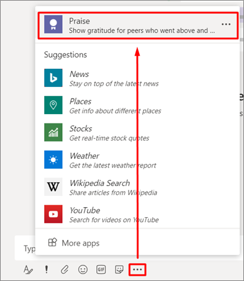Select the Weather sun icon

tap(53, 159)
